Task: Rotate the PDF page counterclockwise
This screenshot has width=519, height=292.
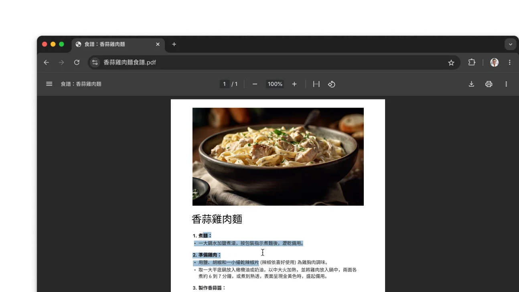Action: [x=332, y=84]
